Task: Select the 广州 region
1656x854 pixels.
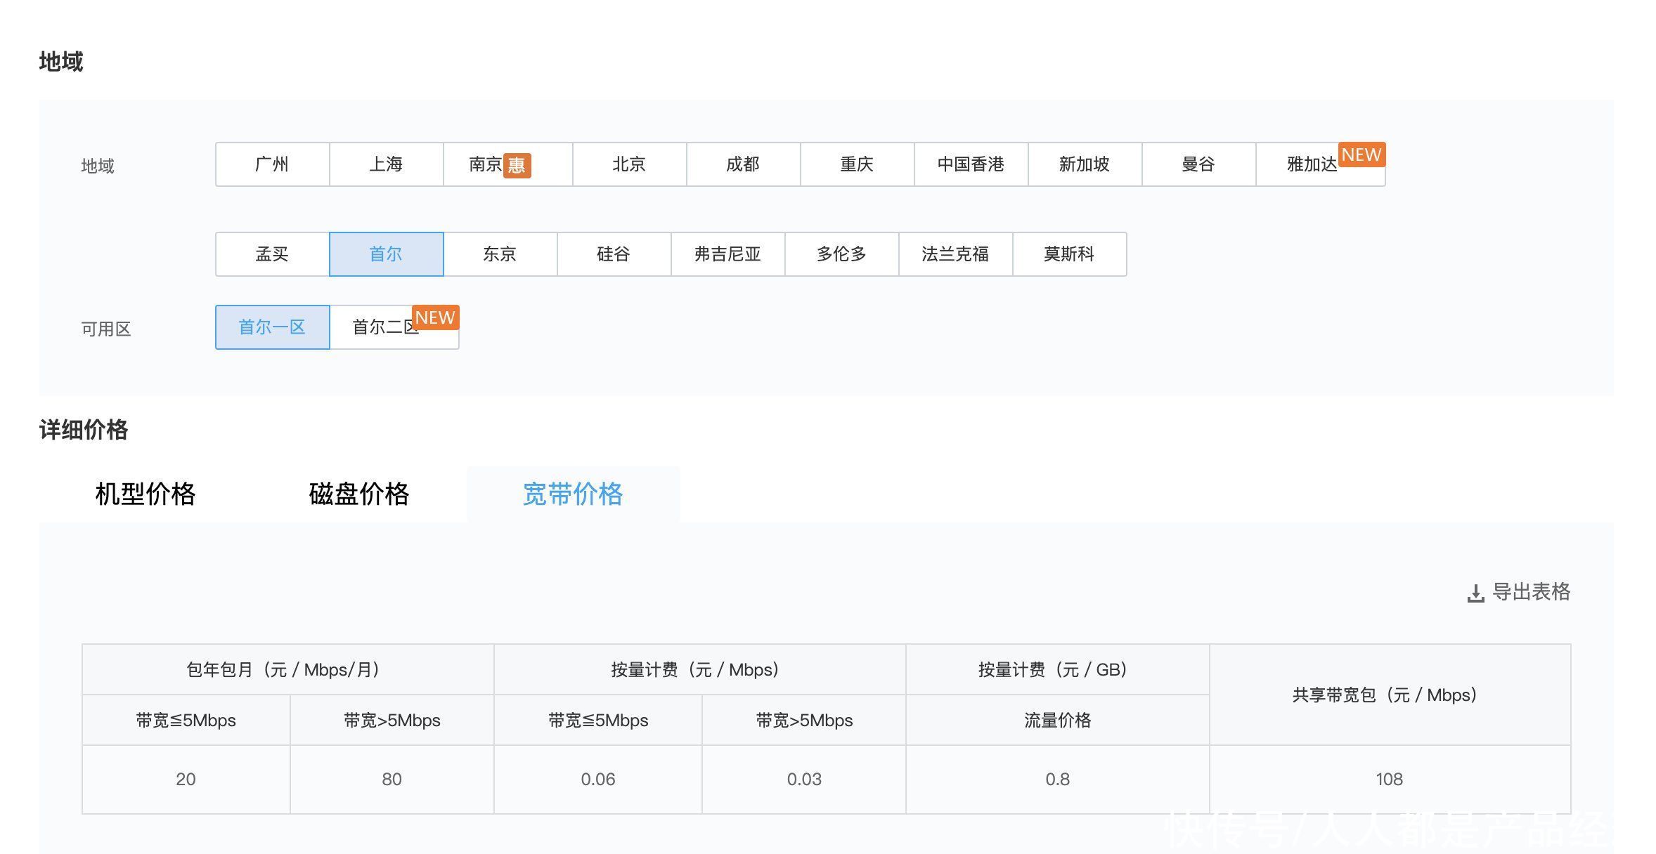Action: 273,164
